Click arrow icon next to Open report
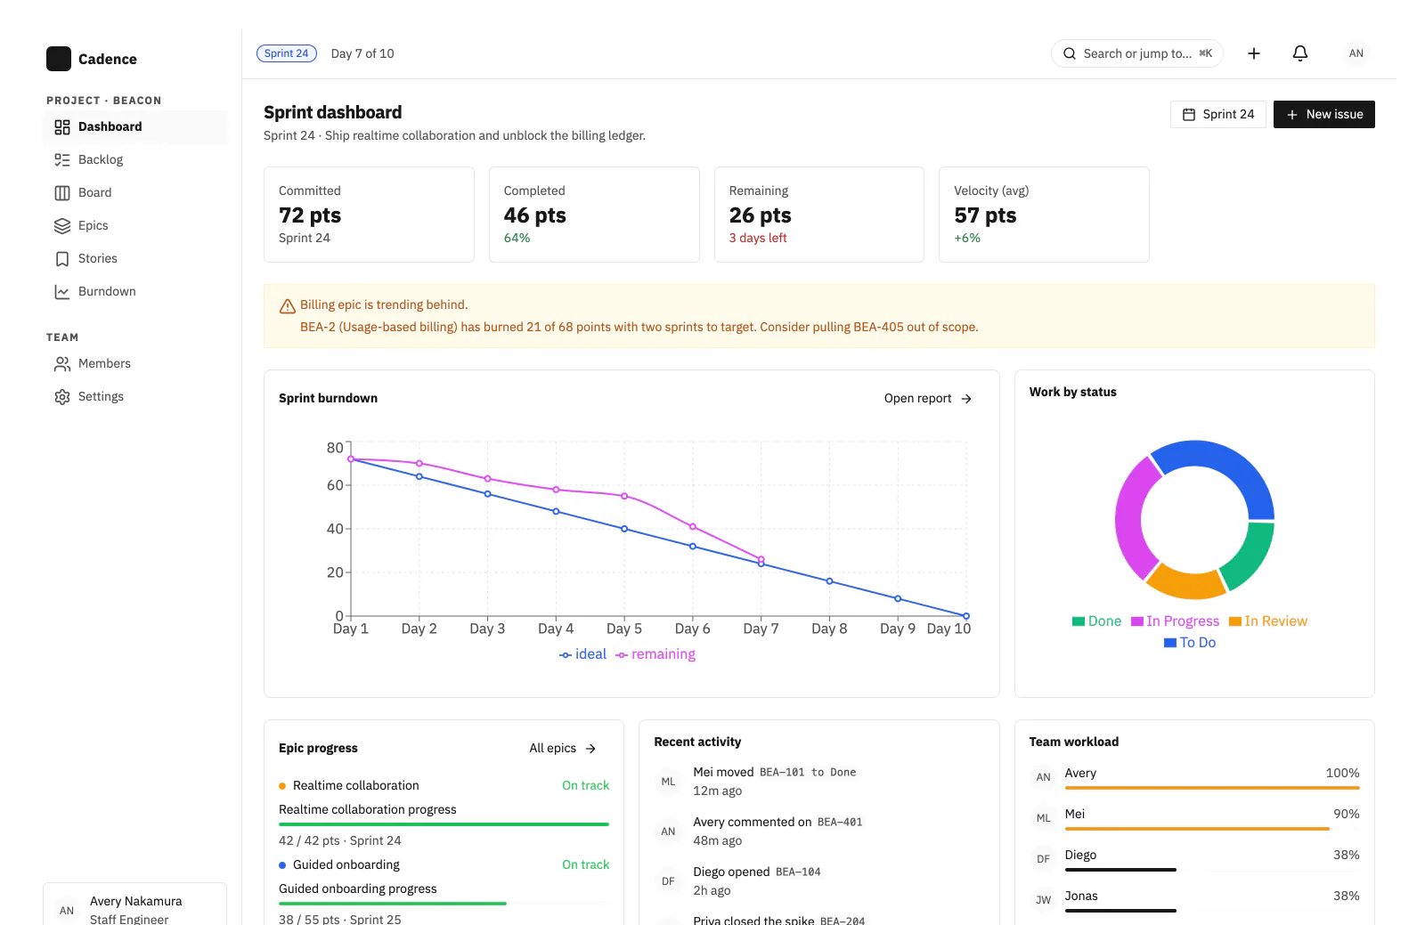This screenshot has width=1425, height=925. coord(967,398)
